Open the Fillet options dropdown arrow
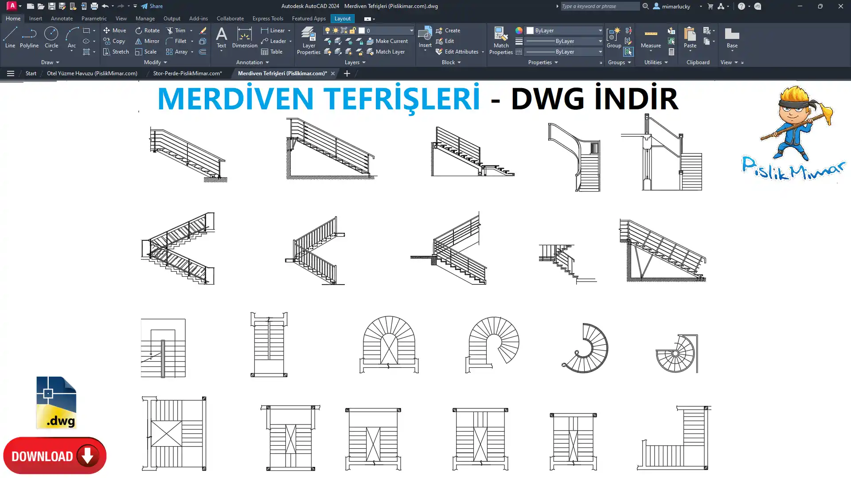851x478 pixels. 192,41
